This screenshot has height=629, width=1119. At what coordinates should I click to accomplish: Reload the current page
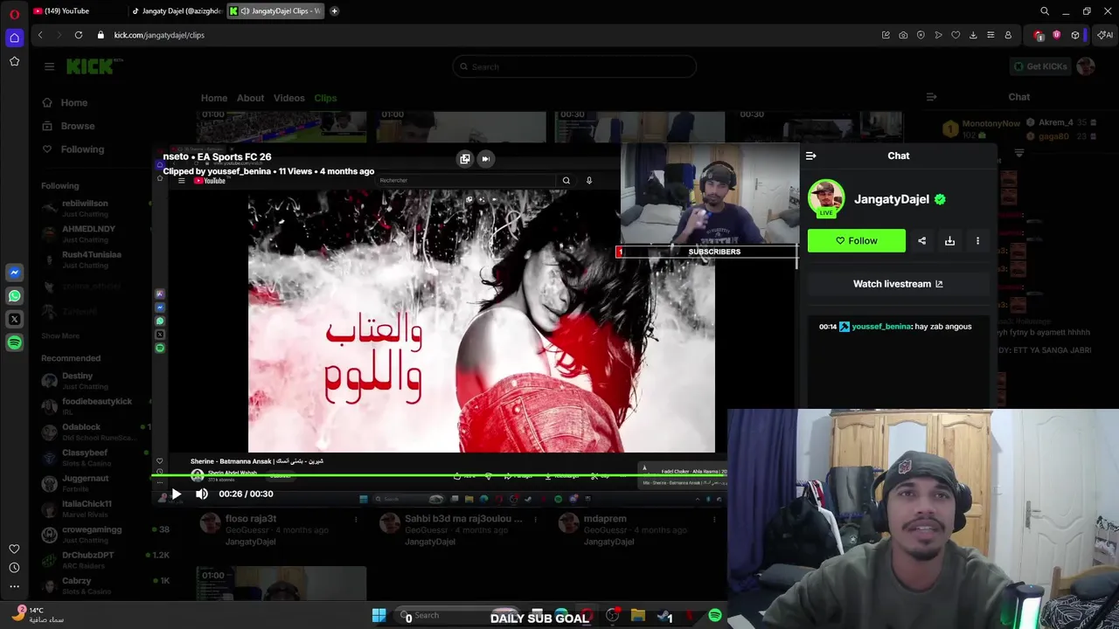78,35
